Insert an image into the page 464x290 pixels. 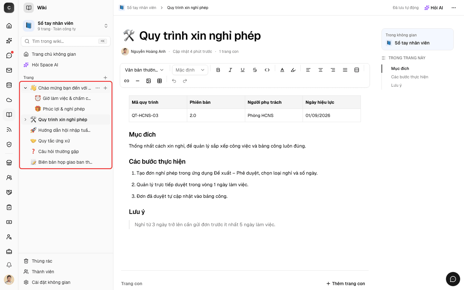[149, 81]
